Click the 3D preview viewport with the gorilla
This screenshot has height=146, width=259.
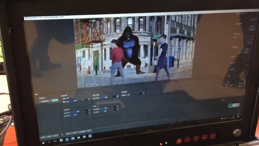point(135,51)
